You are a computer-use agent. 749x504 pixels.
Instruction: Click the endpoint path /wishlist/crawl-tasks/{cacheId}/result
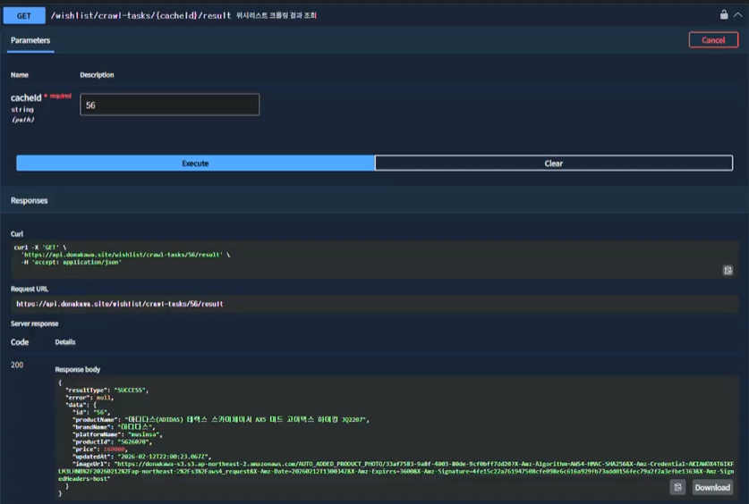tap(140, 15)
